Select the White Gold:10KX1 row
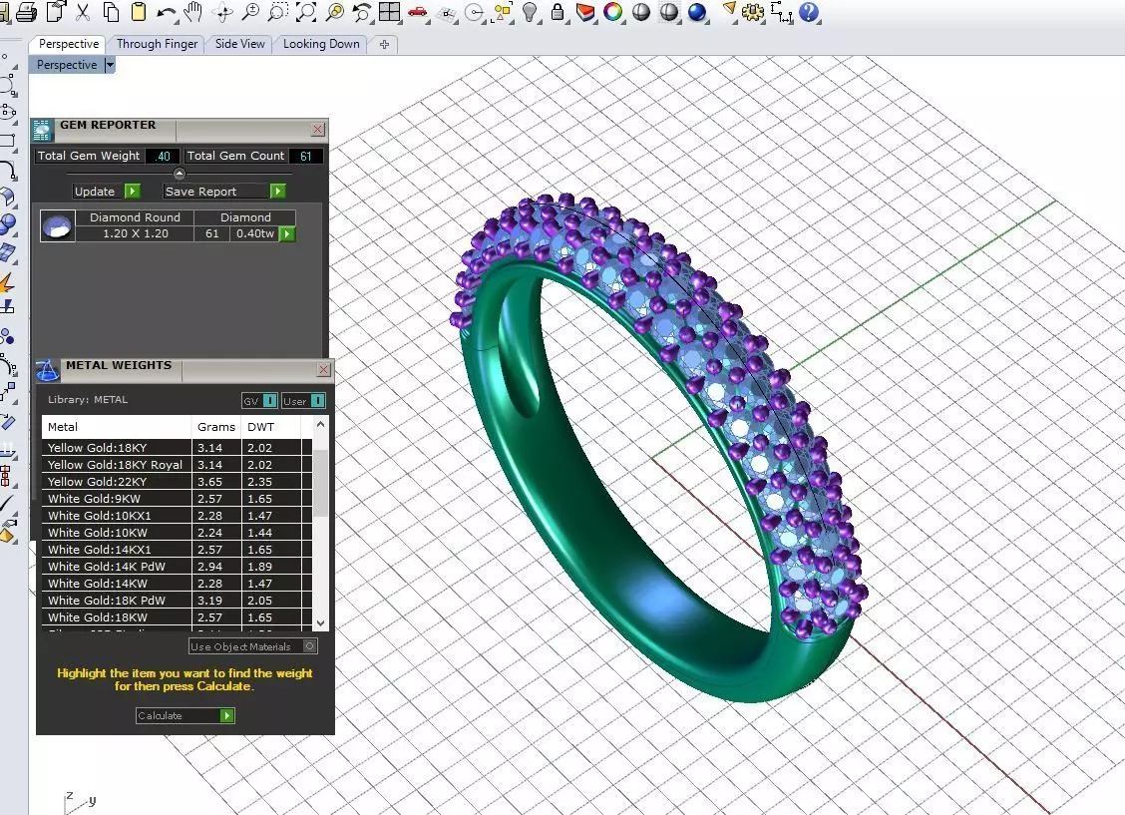This screenshot has height=815, width=1125. (178, 516)
